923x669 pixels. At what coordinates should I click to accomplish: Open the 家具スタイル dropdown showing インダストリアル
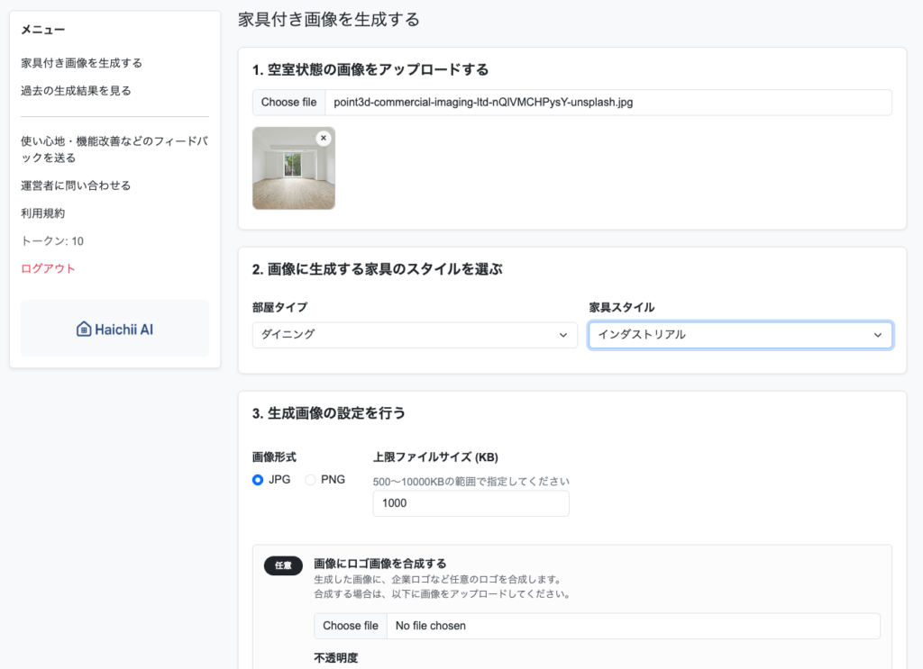tap(740, 335)
